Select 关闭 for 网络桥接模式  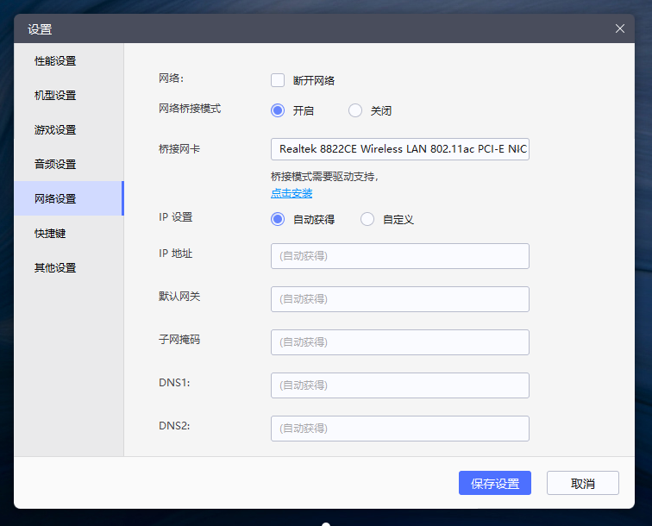click(x=355, y=110)
